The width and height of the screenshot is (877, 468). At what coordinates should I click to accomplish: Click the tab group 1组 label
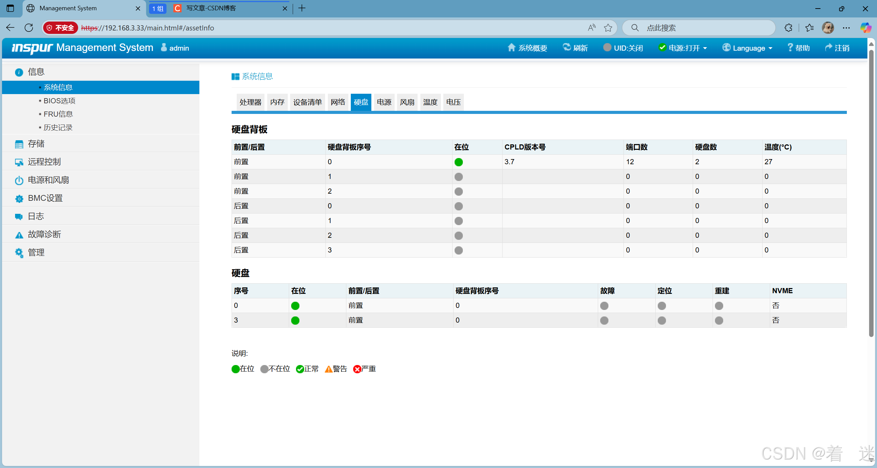click(x=158, y=8)
